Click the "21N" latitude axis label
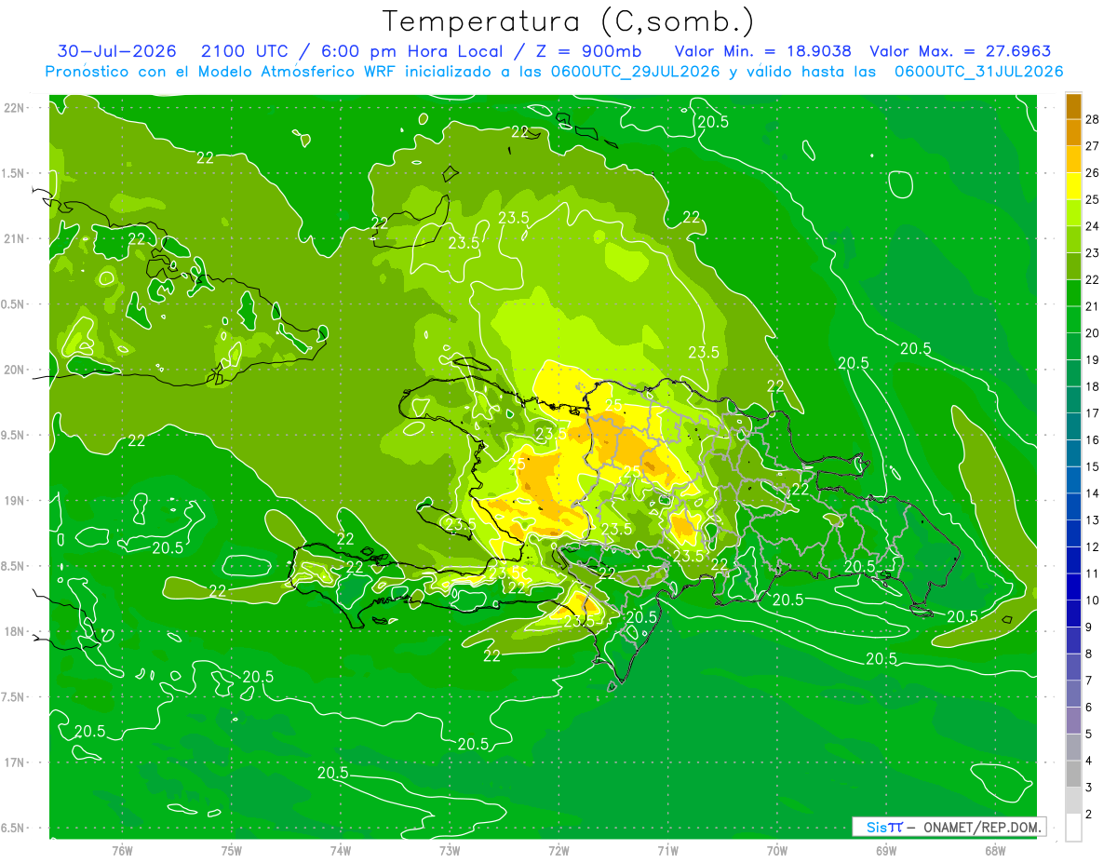1117x863 pixels. (x=14, y=238)
